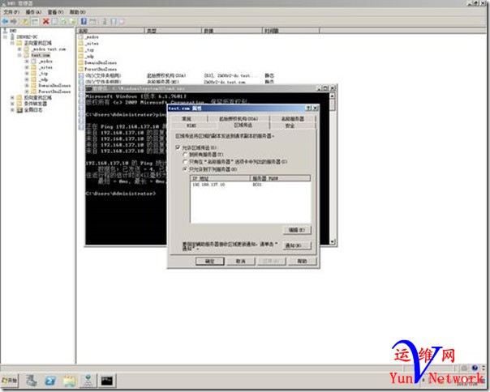Open the 帮助(H) menu
Screen dimensions: 490x392
pyautogui.click(x=78, y=12)
